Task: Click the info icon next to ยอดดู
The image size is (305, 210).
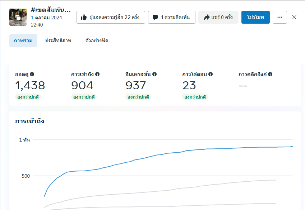Action: tap(32, 74)
